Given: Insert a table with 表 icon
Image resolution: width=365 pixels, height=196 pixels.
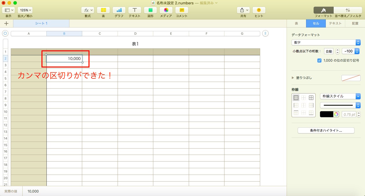Looking at the screenshot, I should [x=103, y=10].
